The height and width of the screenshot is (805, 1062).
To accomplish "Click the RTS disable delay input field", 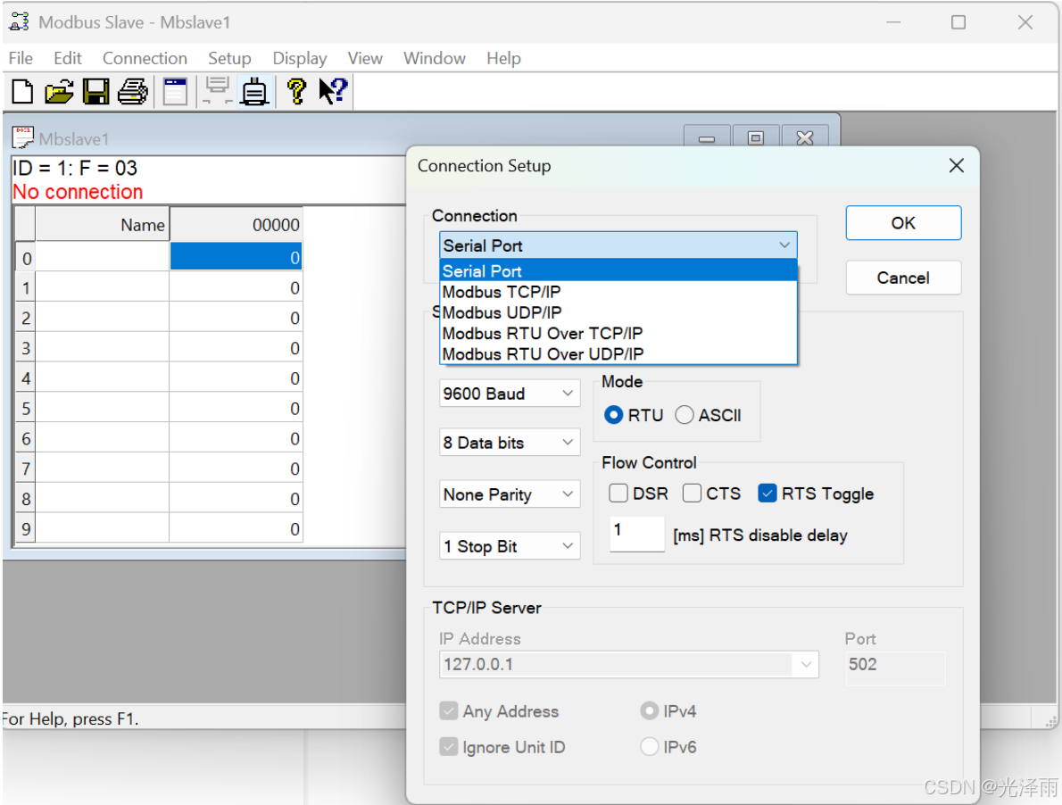I will 636,534.
